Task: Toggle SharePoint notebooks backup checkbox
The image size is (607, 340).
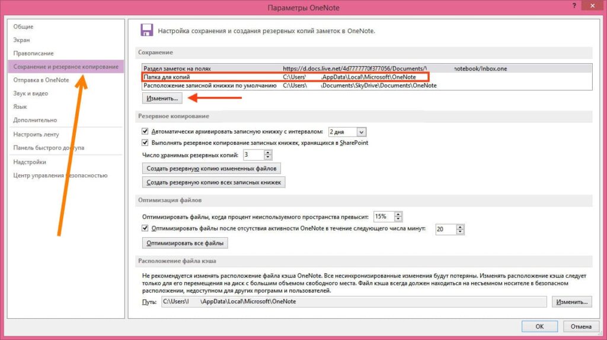Action: tap(145, 143)
